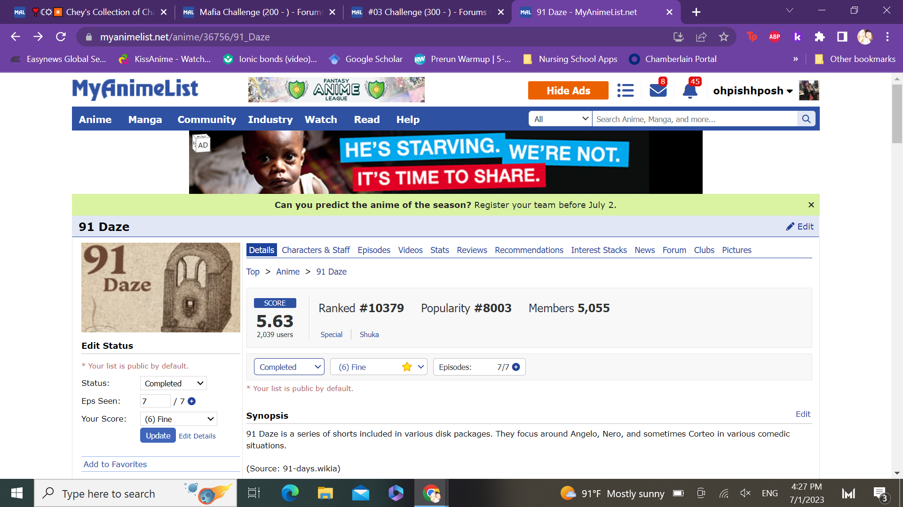The height and width of the screenshot is (507, 903).
Task: Bookmark this page with the star icon
Action: (x=723, y=37)
